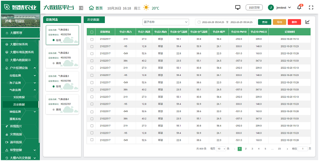Screen dimensions: 319x161
Task: Check the second table row checkbox
Action: [x=92, y=46]
